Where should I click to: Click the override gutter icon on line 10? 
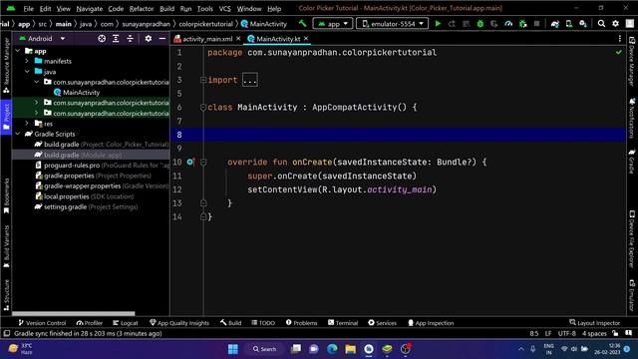[x=190, y=162]
